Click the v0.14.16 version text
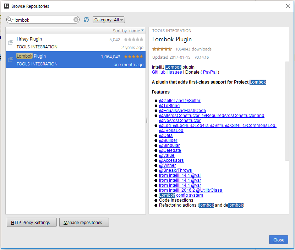 202,57
